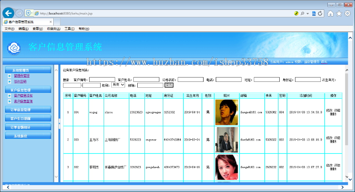Open photo thumbnail of customer 004
This screenshot has width=355, height=192.
point(227,112)
